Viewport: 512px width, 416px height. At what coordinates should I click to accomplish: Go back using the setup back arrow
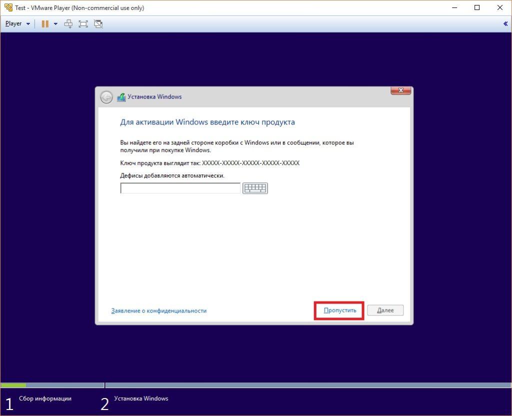(106, 97)
